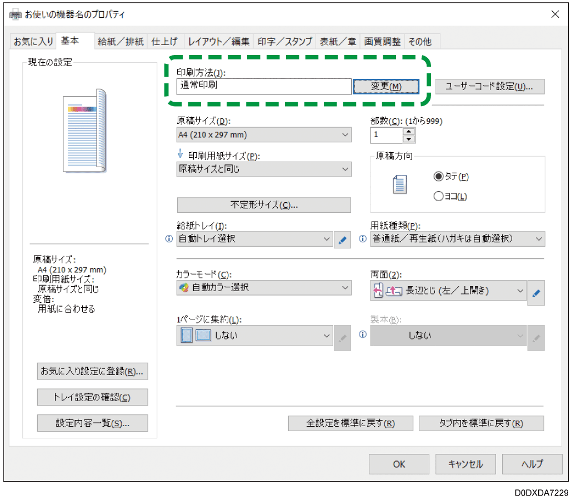Image resolution: width=571 pixels, height=500 pixels.
Task: Click the pencil icon beside 給紙トレイ dropdown
Action: pyautogui.click(x=342, y=240)
